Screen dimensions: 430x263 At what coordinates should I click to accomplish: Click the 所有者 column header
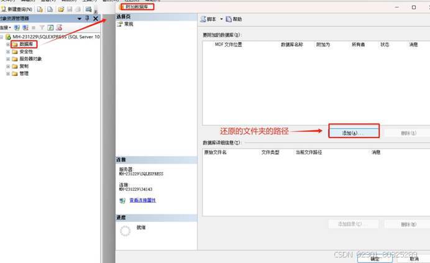[358, 45]
